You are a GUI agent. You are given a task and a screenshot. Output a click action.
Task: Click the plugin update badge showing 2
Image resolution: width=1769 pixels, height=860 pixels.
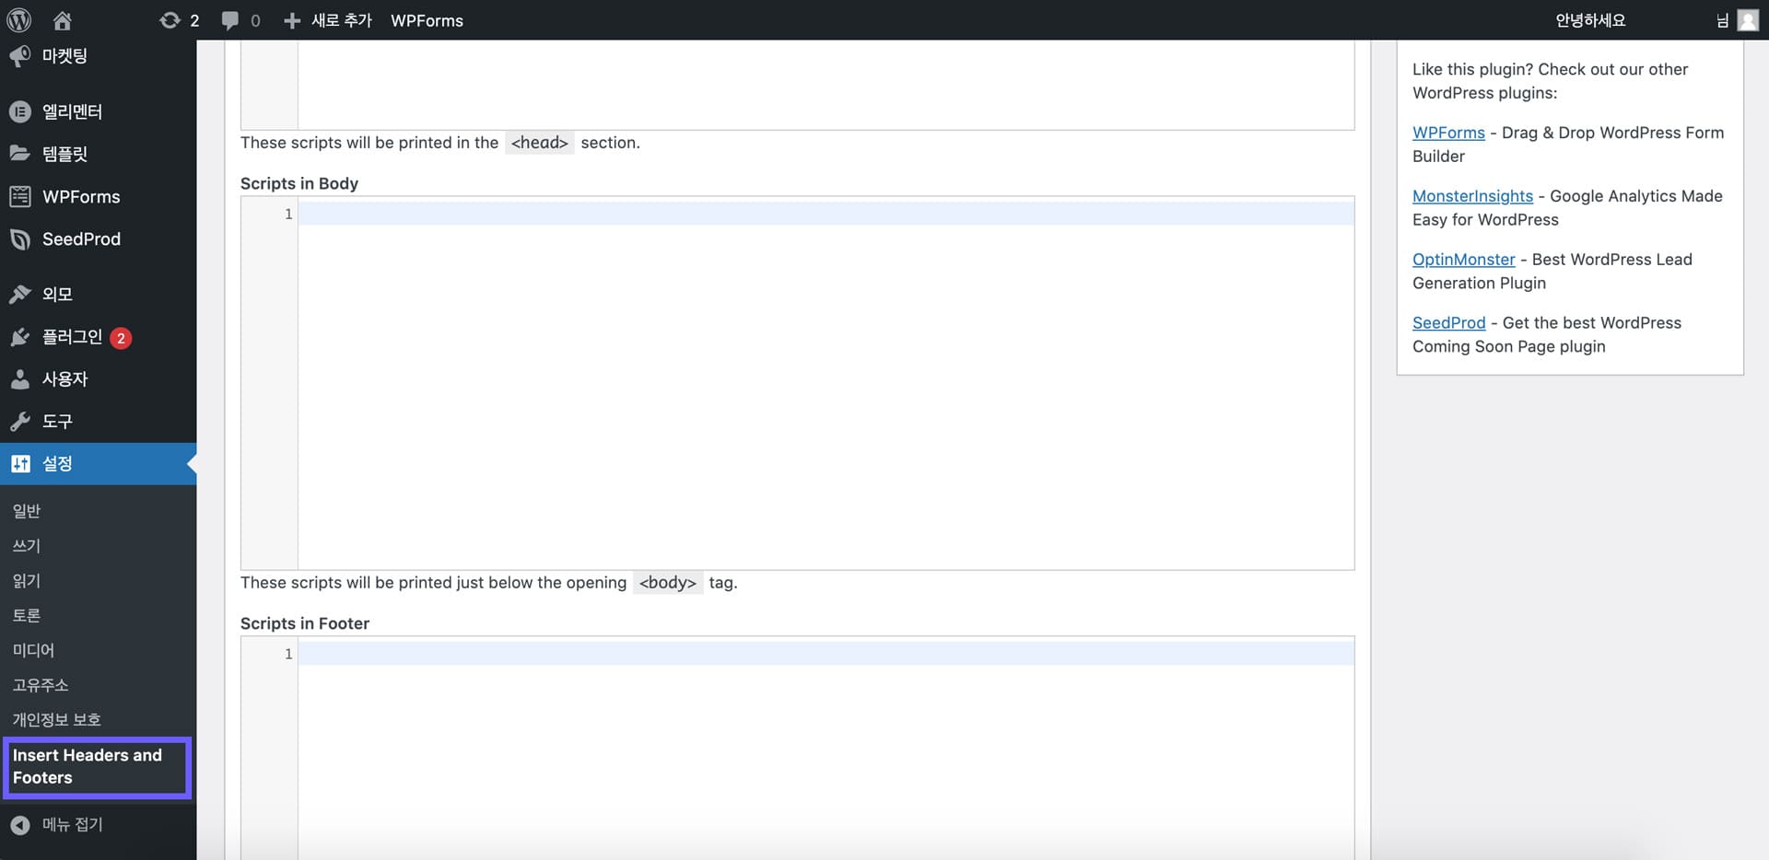(x=120, y=338)
